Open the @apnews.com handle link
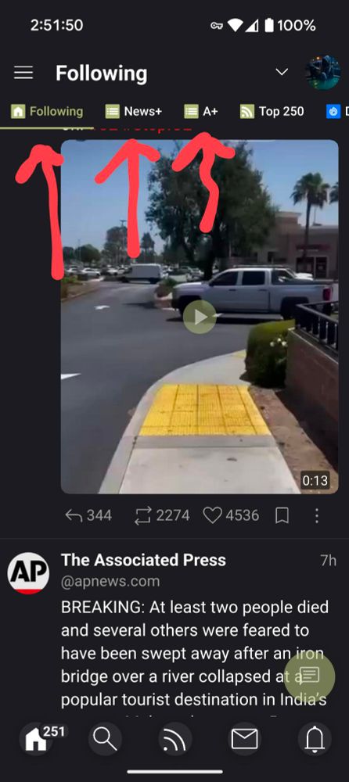 click(x=110, y=582)
